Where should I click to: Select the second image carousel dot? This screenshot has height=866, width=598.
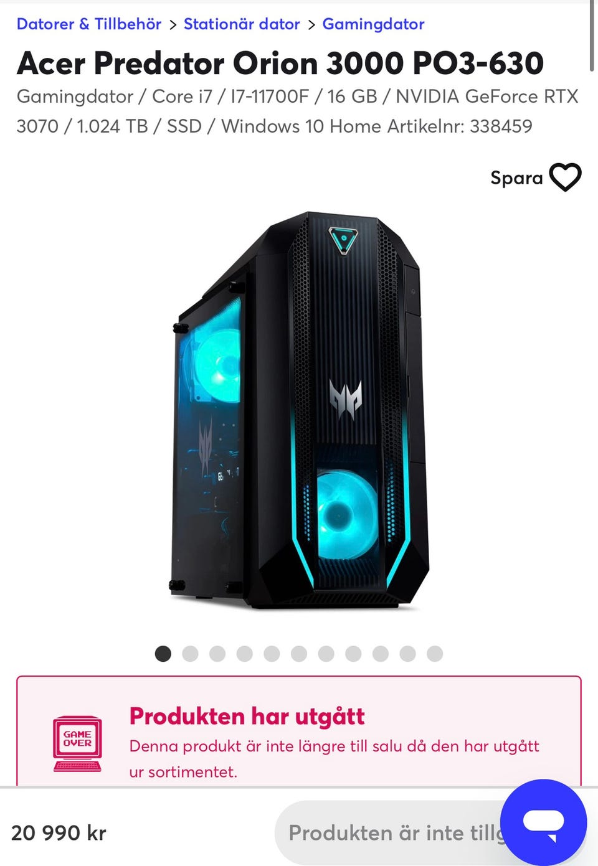click(x=190, y=654)
